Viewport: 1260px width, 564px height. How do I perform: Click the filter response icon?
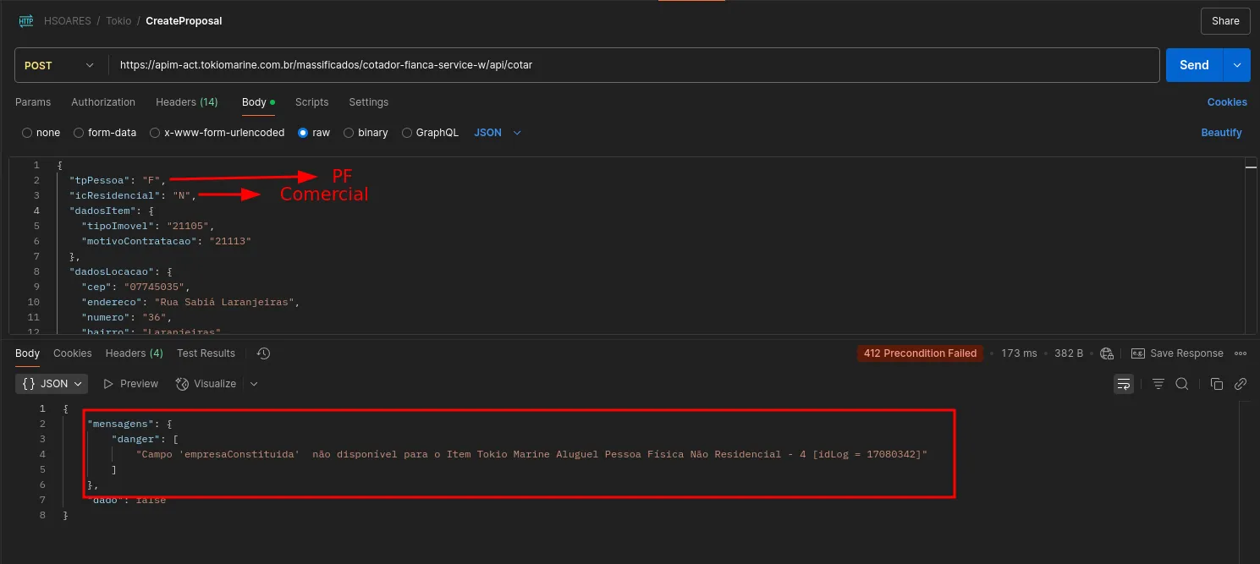point(1158,384)
